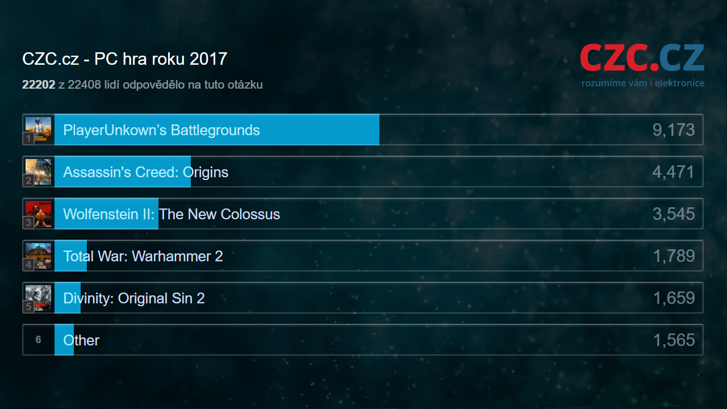Select the Divinity: Original Sin 2 label
This screenshot has height=409, width=727.
pos(134,298)
